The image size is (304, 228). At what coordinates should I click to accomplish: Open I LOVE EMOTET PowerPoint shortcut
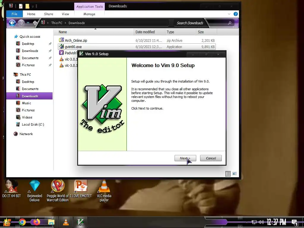tap(81, 189)
